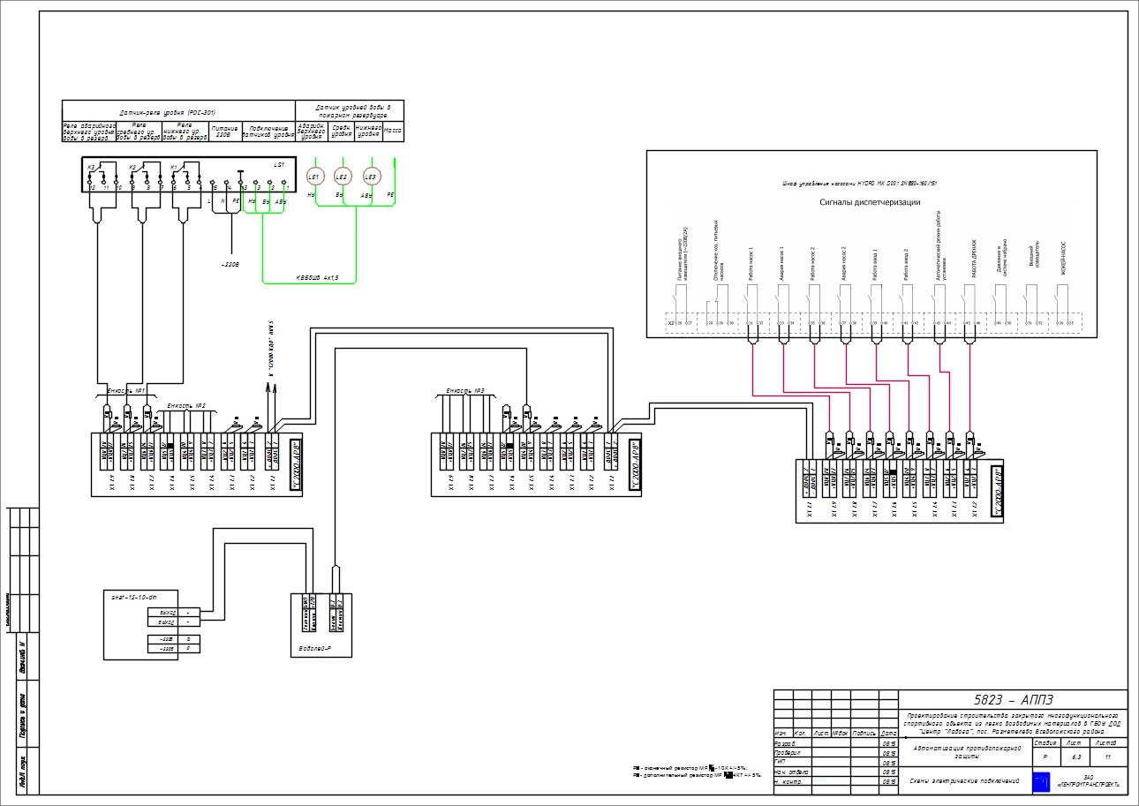Click the 'Автоматизация противопожарной защиты' title cell

pos(964,752)
